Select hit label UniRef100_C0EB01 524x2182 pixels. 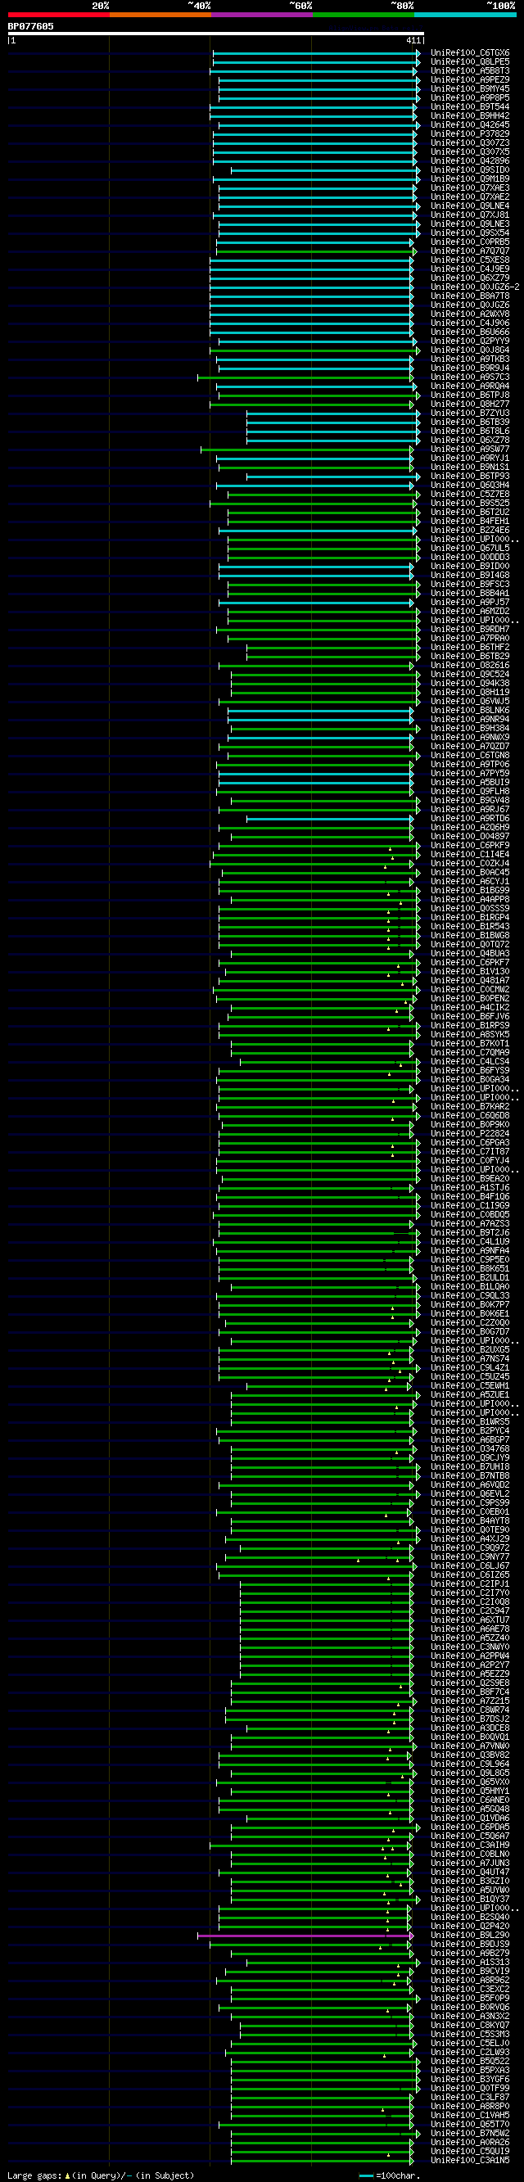[470, 1511]
